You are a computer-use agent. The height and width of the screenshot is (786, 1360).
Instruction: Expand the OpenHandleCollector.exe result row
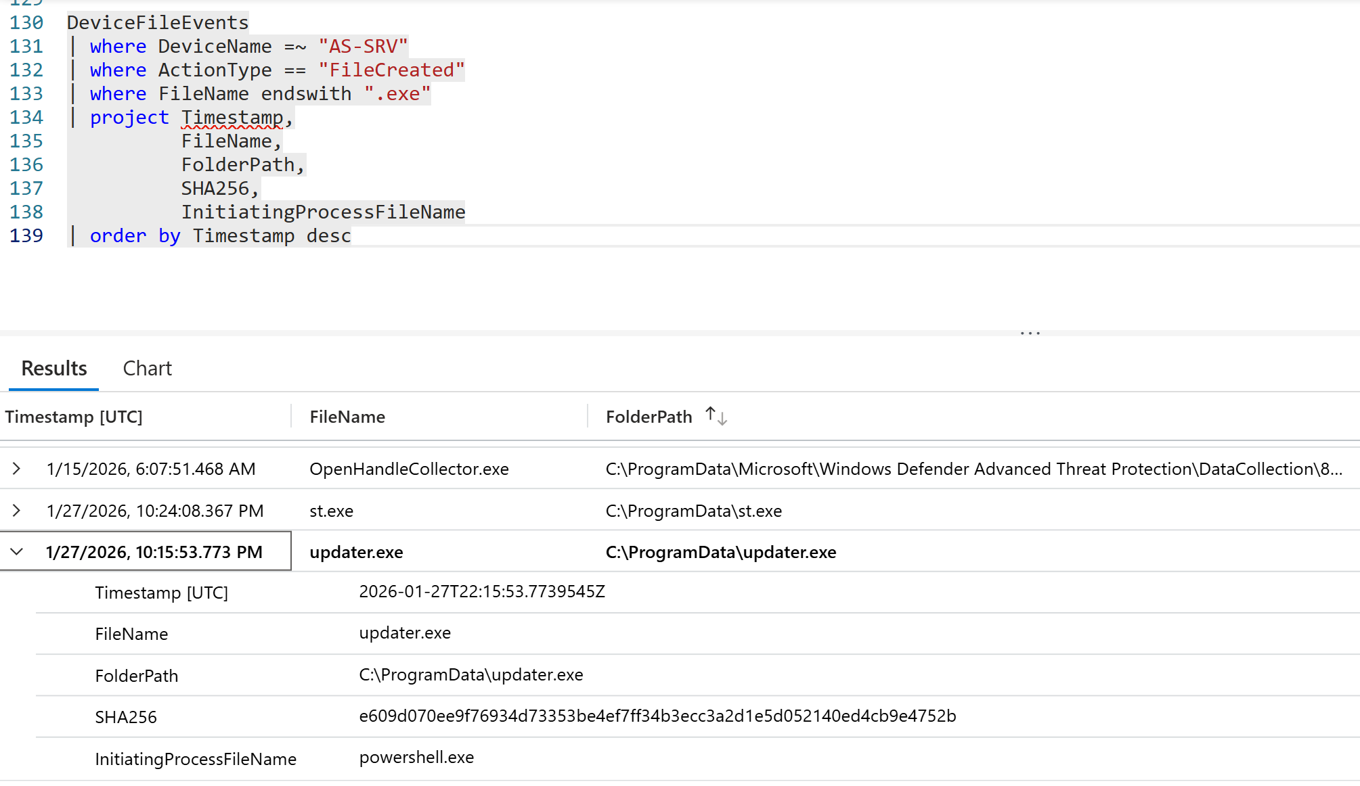click(17, 469)
